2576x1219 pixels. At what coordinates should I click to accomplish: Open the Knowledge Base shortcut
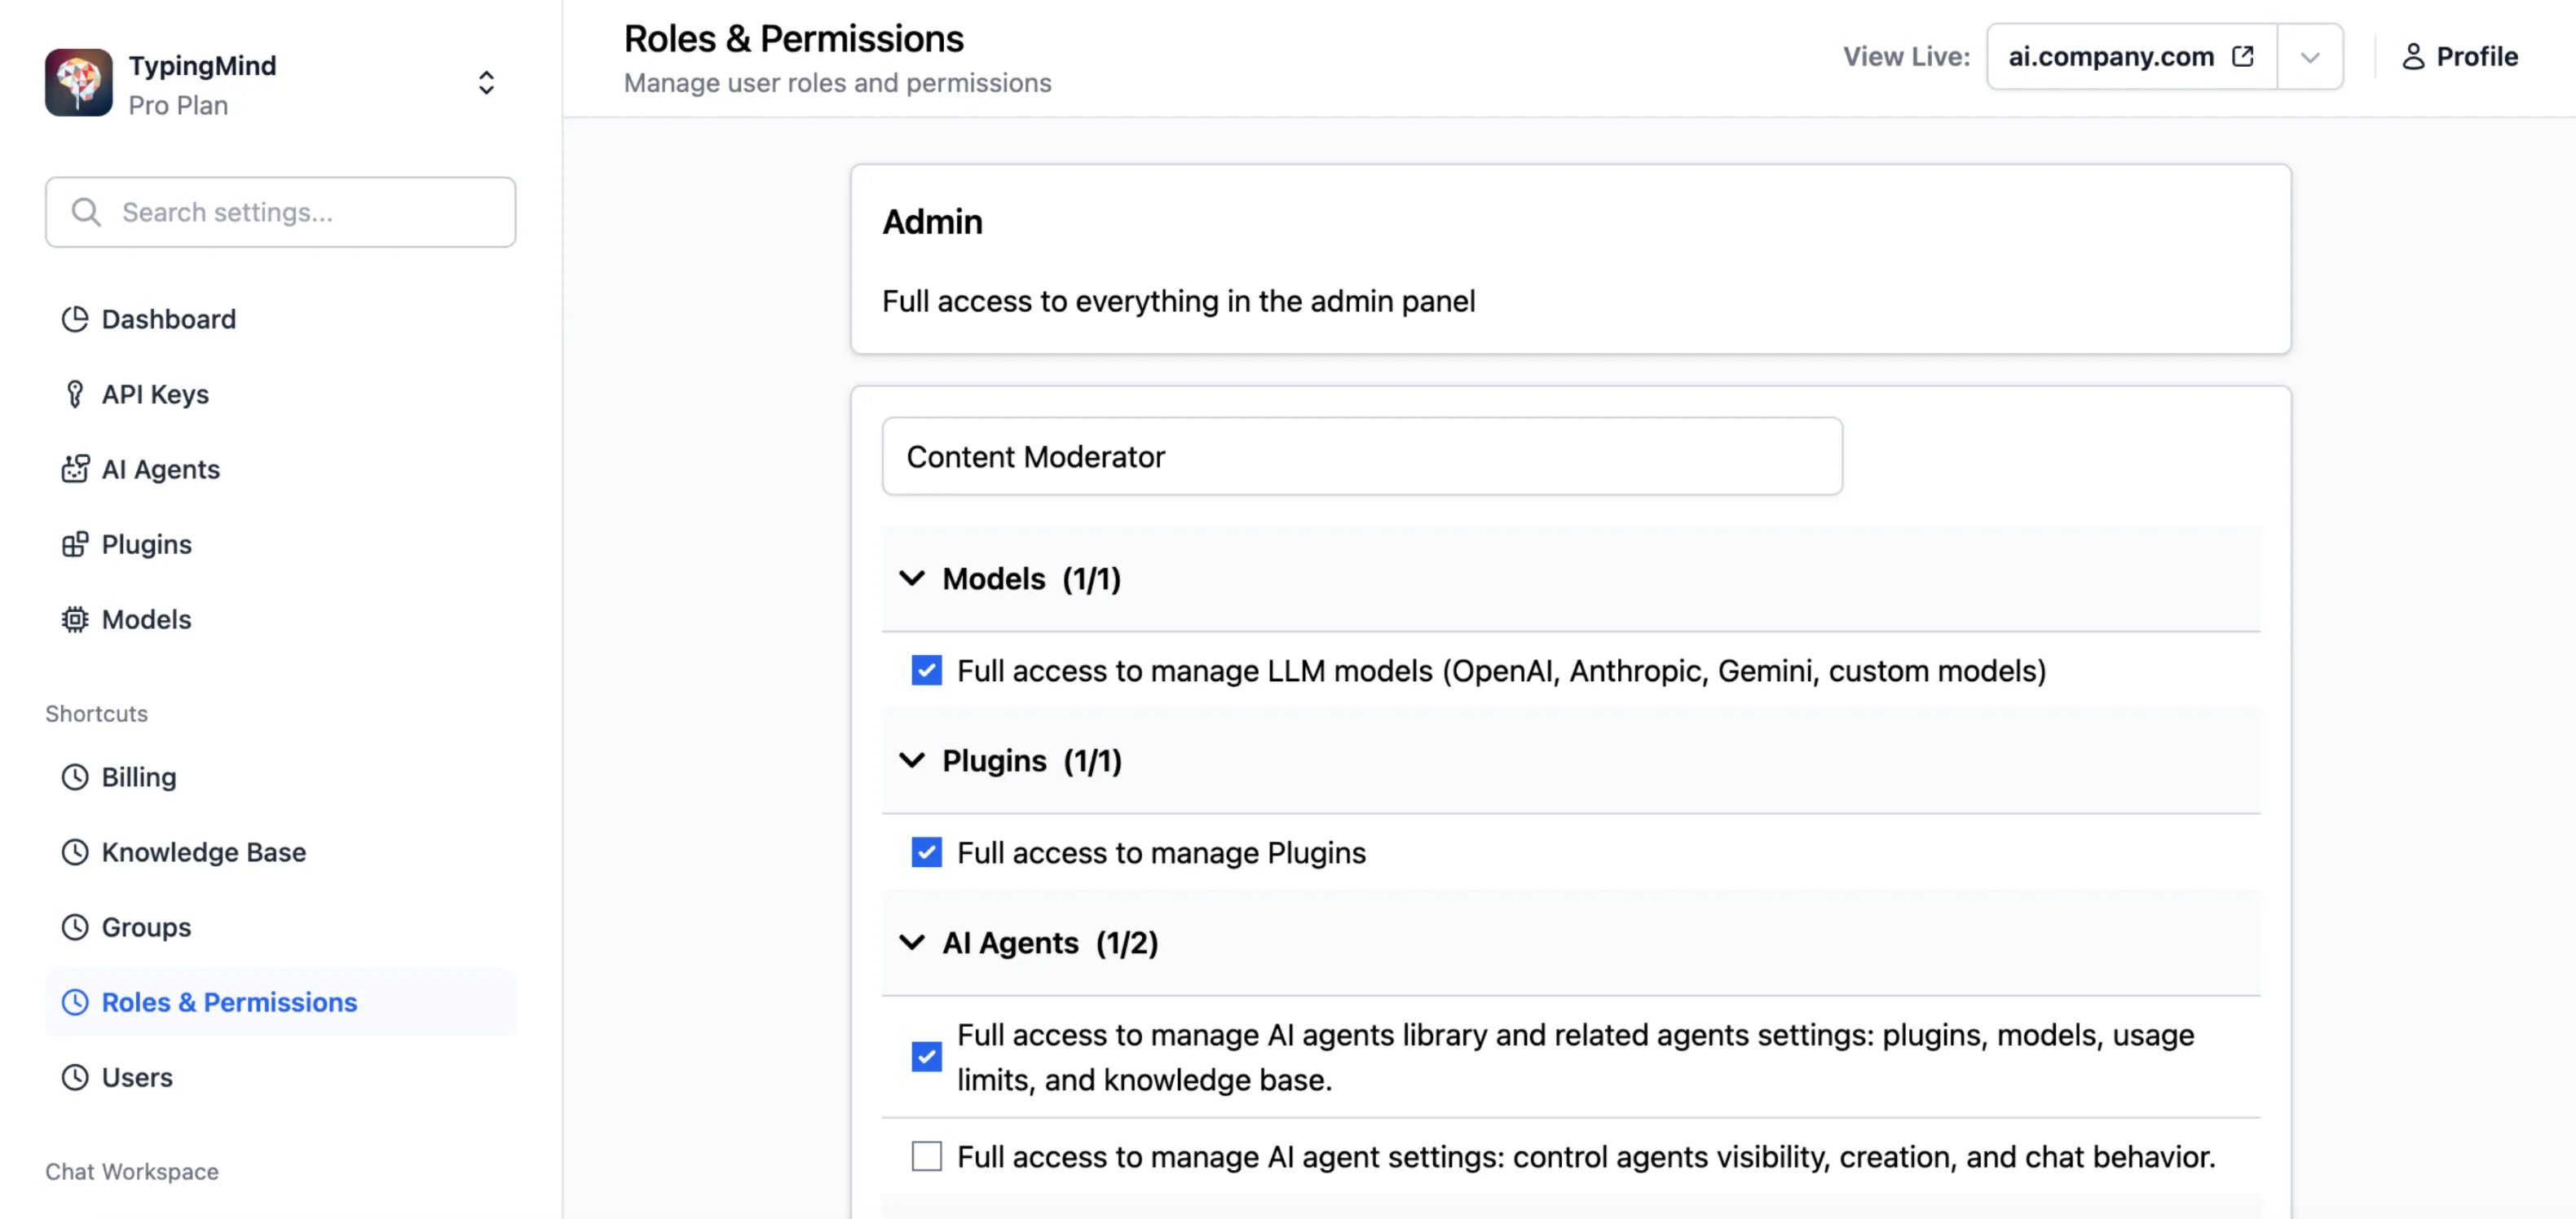pos(204,852)
